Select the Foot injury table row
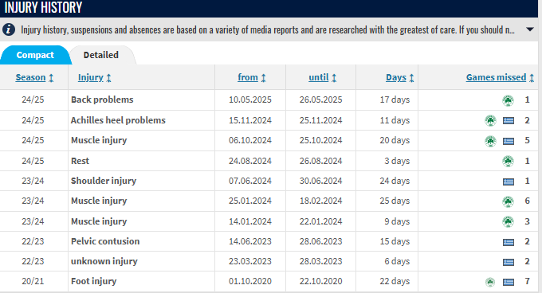542x293 pixels. (269, 281)
